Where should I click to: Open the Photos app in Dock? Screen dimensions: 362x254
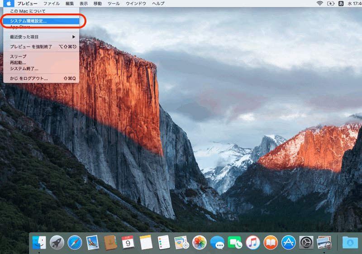click(x=200, y=242)
